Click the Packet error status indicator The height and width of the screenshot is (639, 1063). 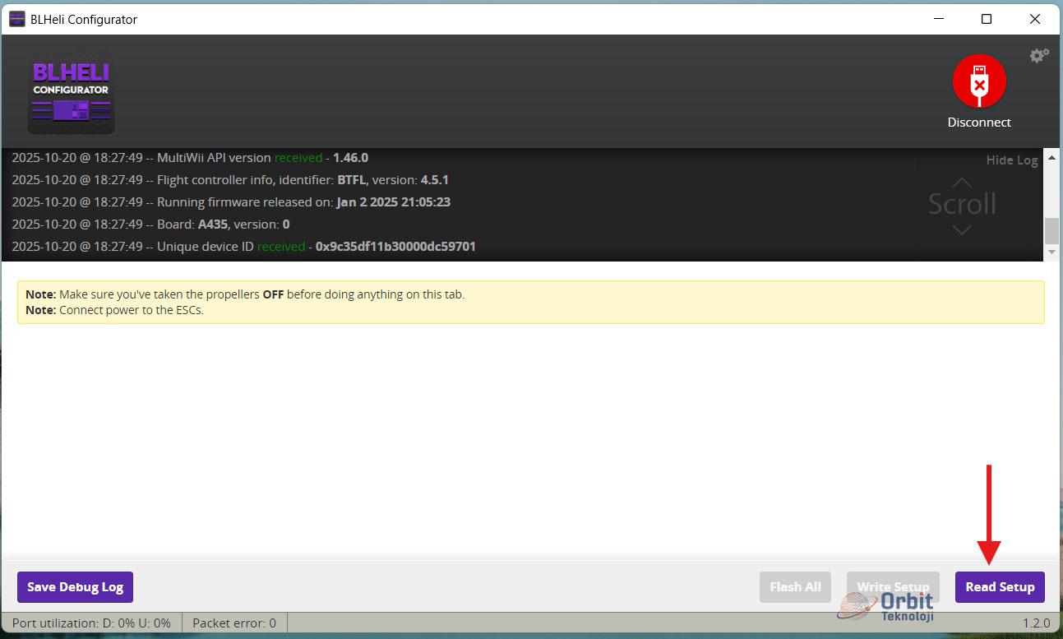[234, 623]
